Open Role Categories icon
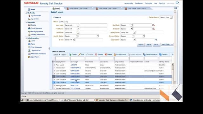203x114 pixels. click(29, 47)
